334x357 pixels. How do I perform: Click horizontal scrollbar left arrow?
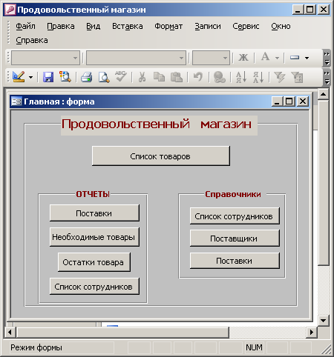(10, 332)
